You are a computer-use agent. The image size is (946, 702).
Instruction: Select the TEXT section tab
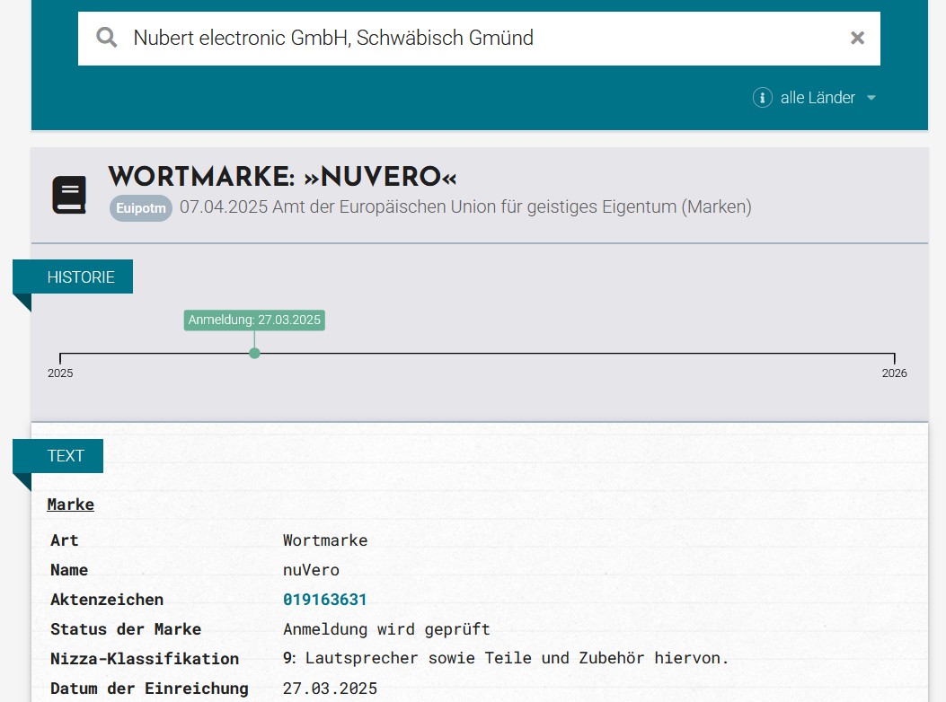(x=66, y=455)
